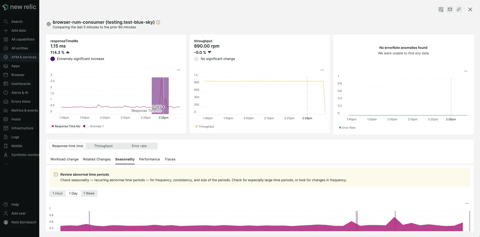Viewport: 480px width, 237px height.
Task: Open the responseTimeMs chart options menu
Action: (x=178, y=70)
